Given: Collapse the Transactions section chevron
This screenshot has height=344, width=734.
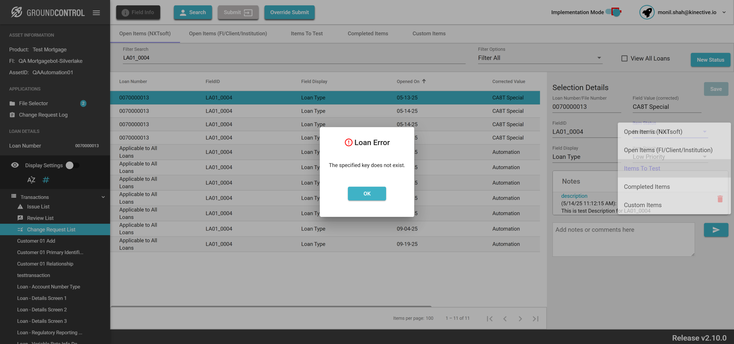Looking at the screenshot, I should (103, 197).
